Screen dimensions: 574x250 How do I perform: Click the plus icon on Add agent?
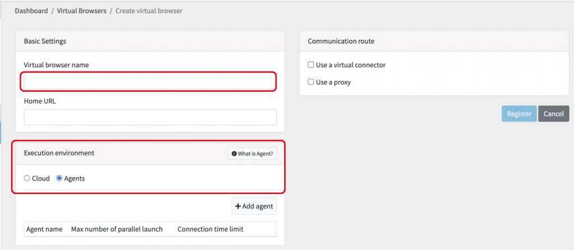[238, 206]
